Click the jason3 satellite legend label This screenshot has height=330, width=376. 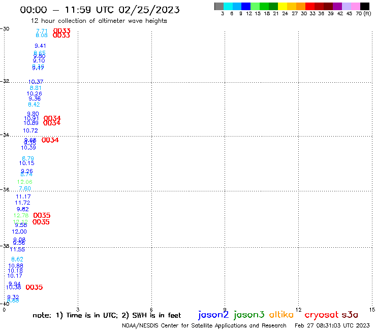point(249,315)
